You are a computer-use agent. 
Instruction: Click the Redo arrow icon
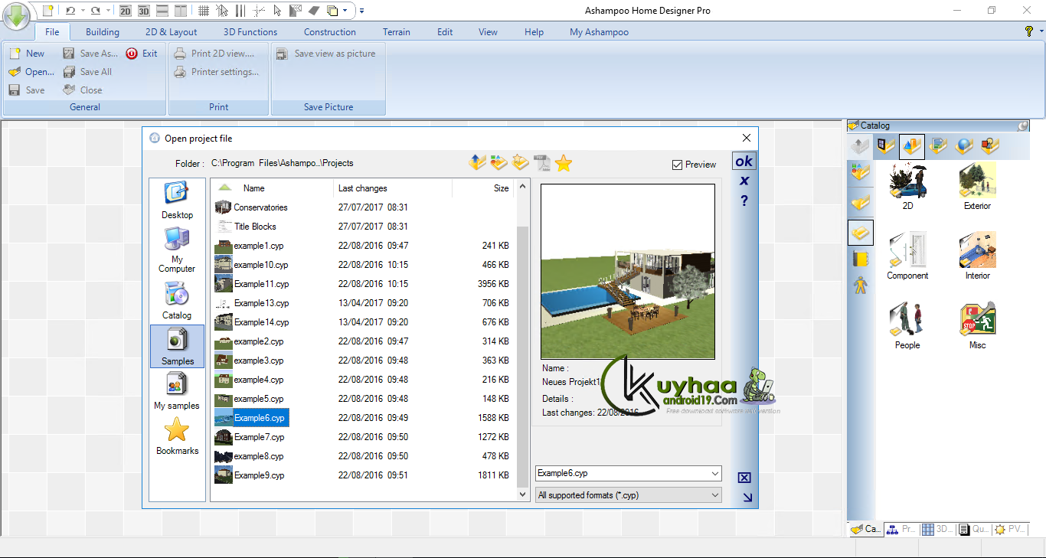click(x=95, y=11)
